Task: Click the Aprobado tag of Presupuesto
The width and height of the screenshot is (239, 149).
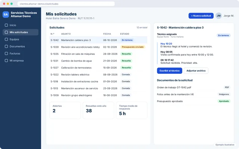Action: [224, 101]
